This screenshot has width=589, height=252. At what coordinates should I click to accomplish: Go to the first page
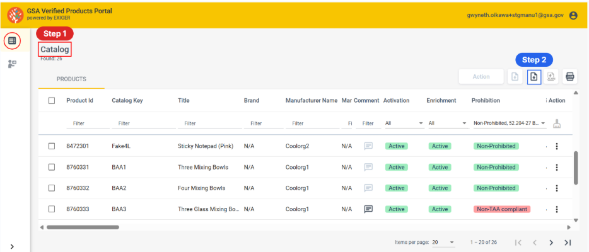point(518,243)
